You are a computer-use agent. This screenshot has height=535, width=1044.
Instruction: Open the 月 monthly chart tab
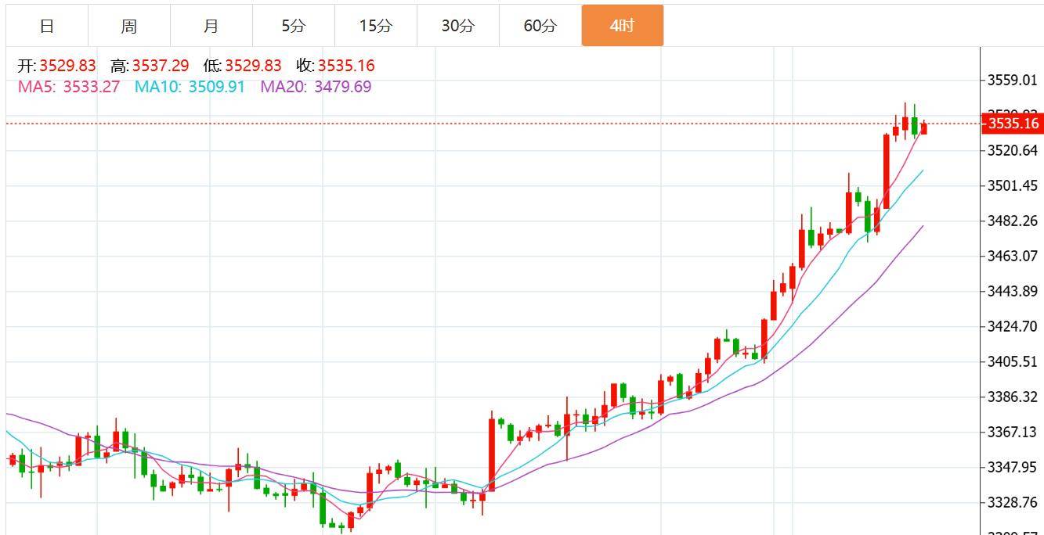211,26
